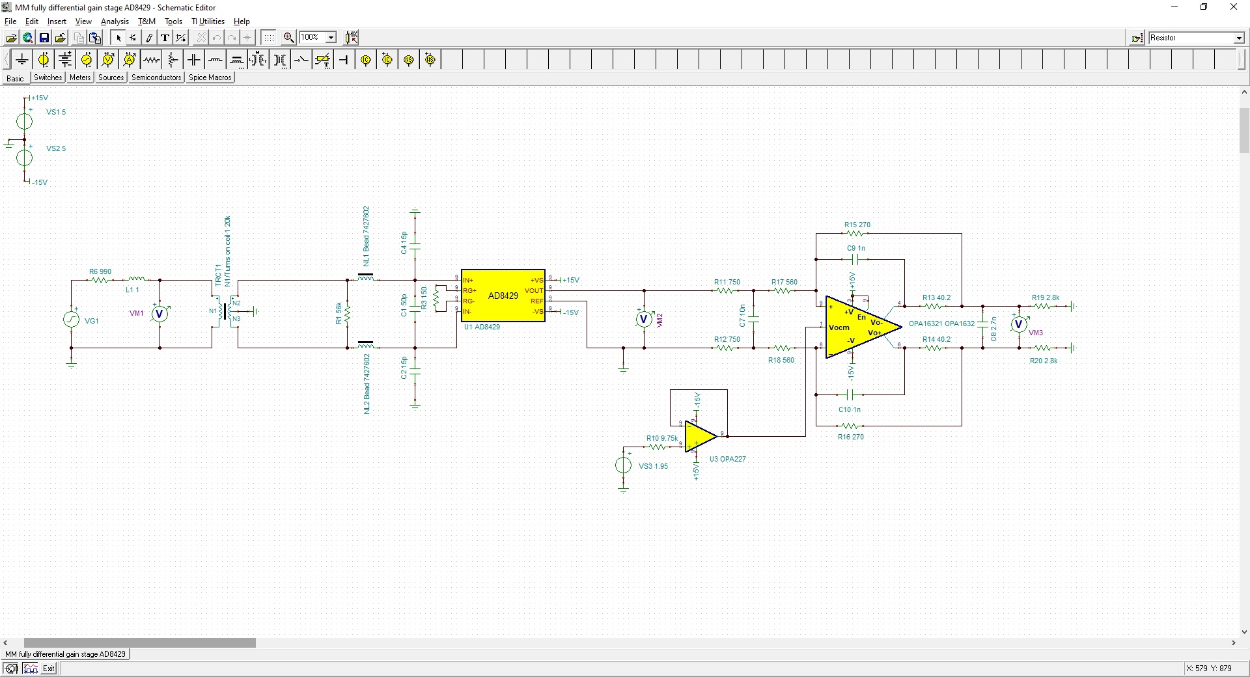The width and height of the screenshot is (1250, 677).
Task: Place a Resistor component
Action: pyautogui.click(x=151, y=60)
